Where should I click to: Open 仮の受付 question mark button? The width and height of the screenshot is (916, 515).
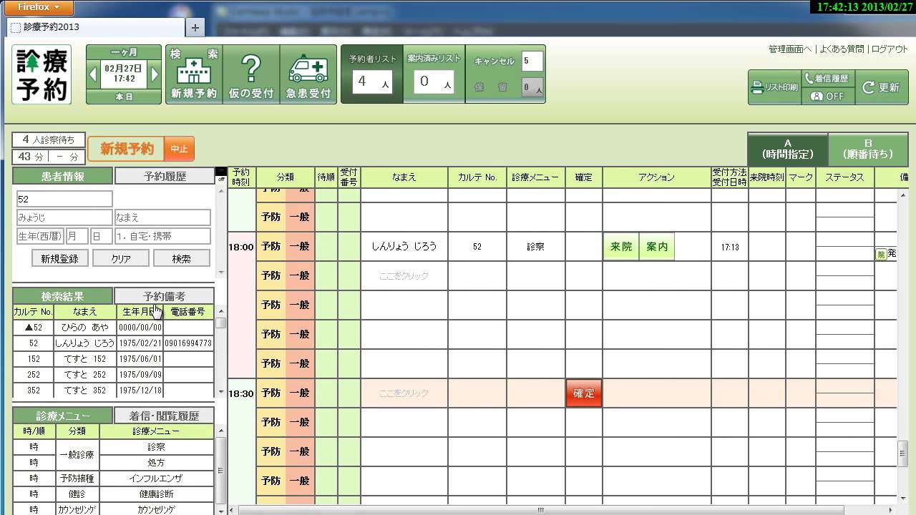pos(250,74)
